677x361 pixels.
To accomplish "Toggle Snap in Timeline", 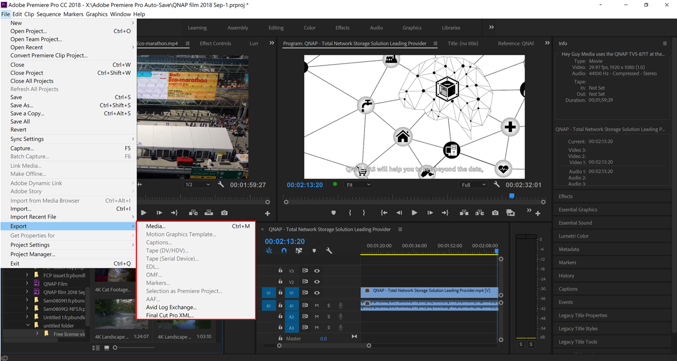I will (284, 250).
